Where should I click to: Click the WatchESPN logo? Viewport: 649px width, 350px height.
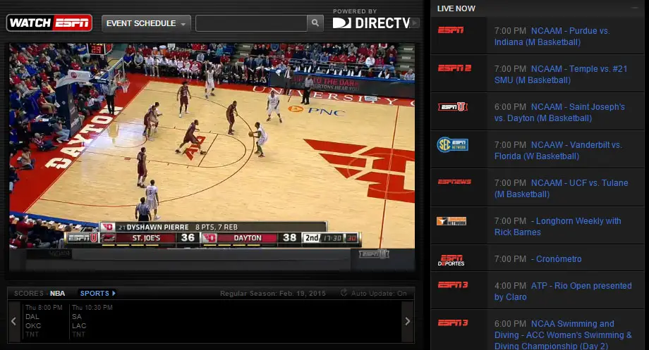click(x=49, y=23)
